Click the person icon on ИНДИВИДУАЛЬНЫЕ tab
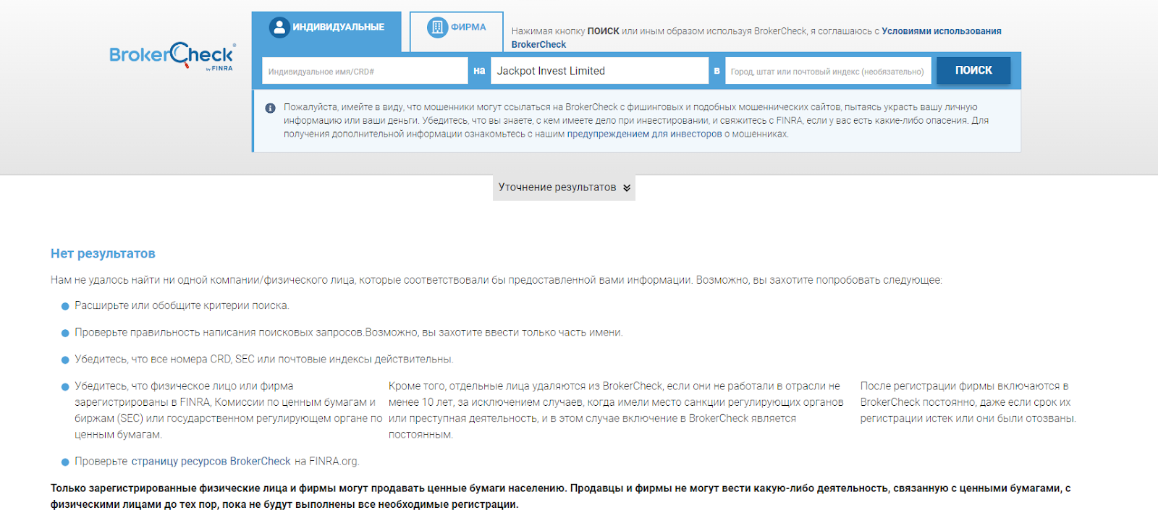The image size is (1158, 518). 279,27
